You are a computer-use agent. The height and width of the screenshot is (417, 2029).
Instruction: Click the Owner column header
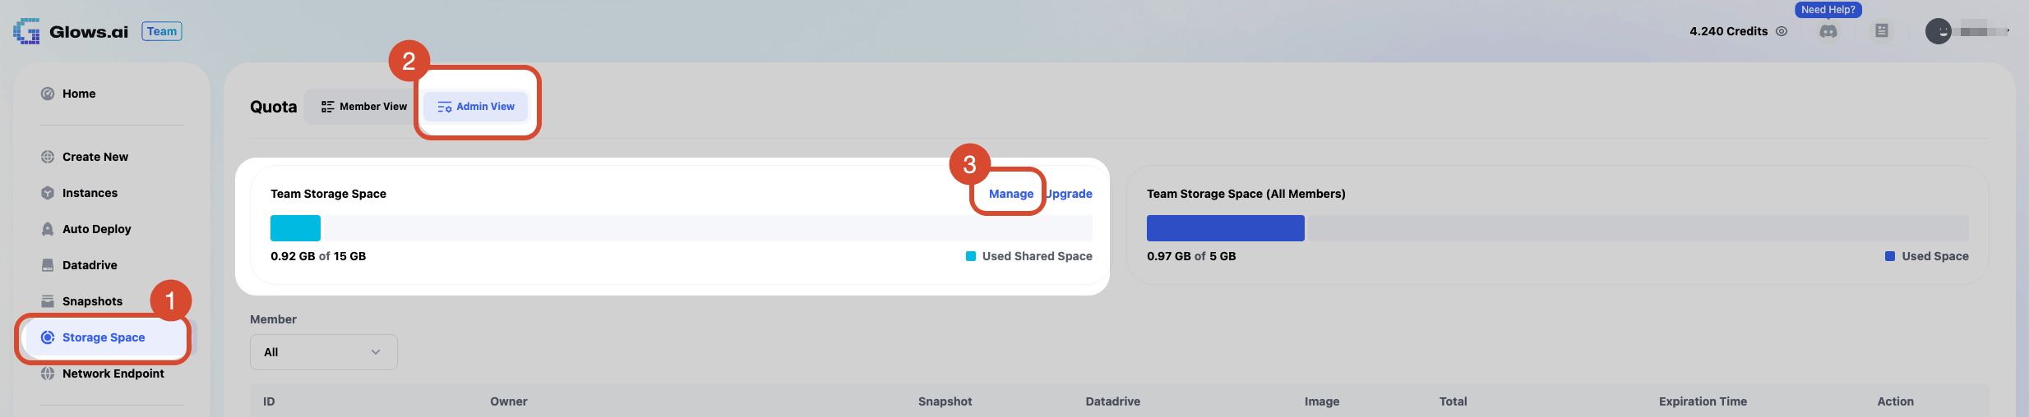click(x=509, y=401)
